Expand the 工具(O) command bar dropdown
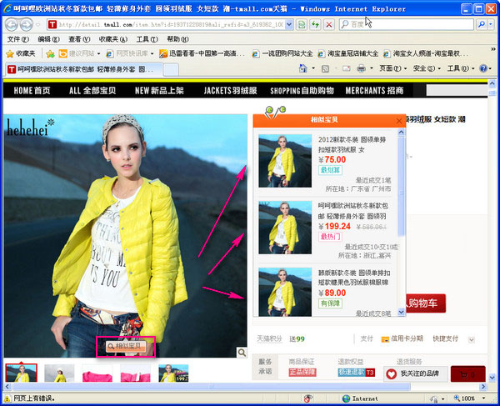 tap(461, 68)
